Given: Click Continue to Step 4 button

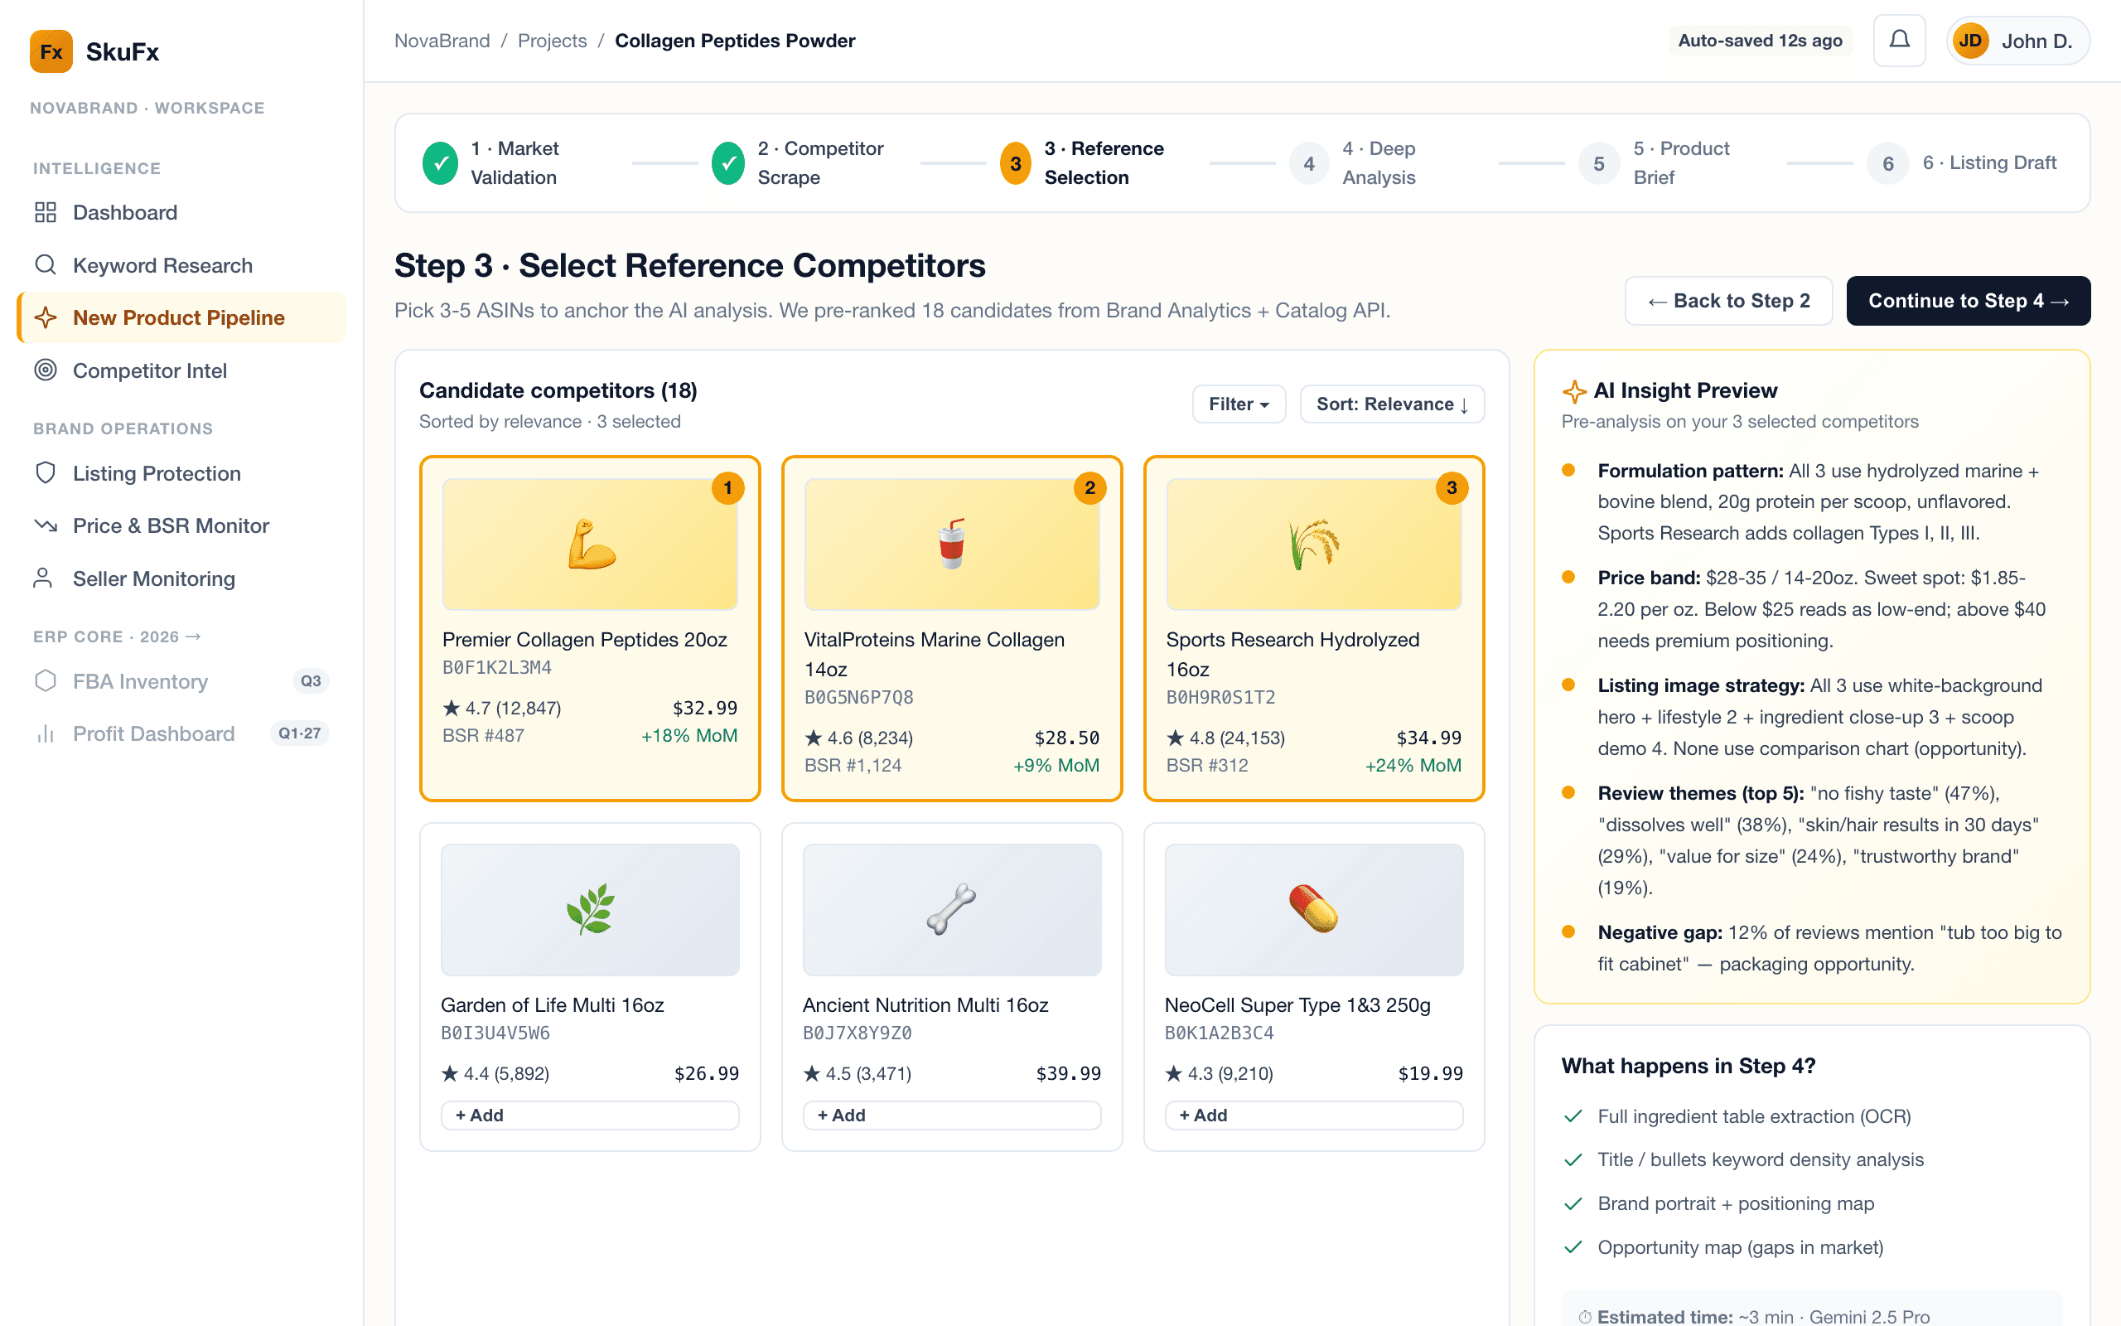Looking at the screenshot, I should [x=1969, y=301].
